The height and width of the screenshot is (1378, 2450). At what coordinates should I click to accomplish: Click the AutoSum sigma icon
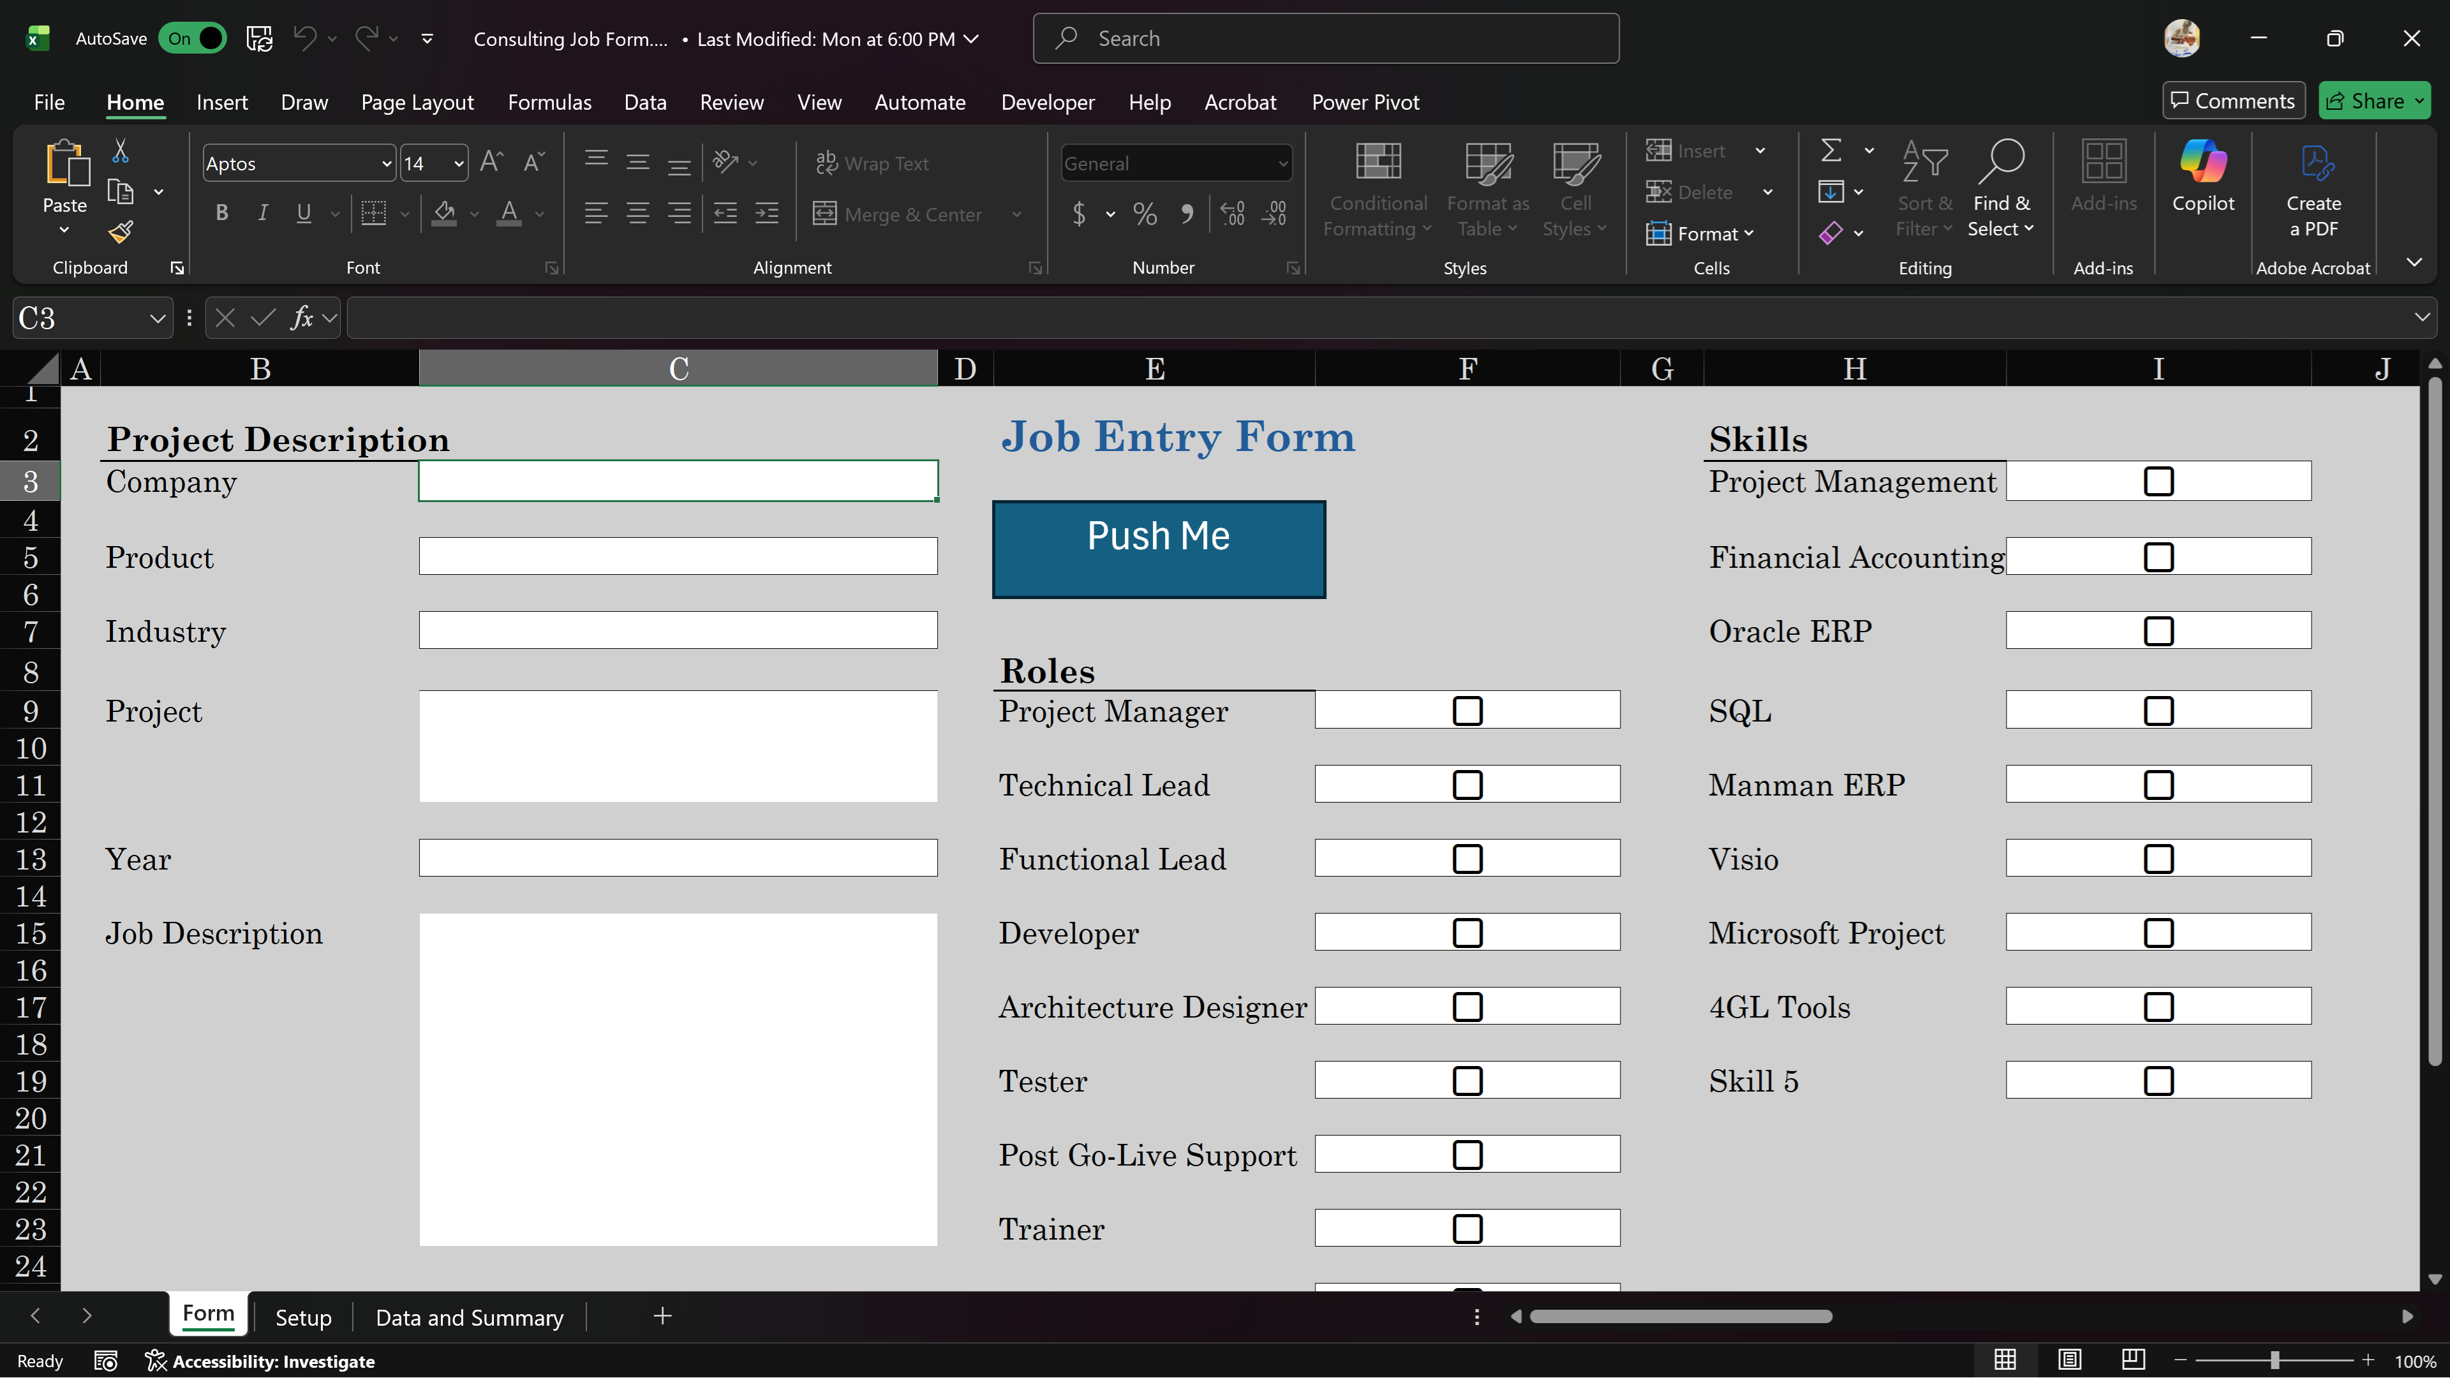pyautogui.click(x=1831, y=151)
